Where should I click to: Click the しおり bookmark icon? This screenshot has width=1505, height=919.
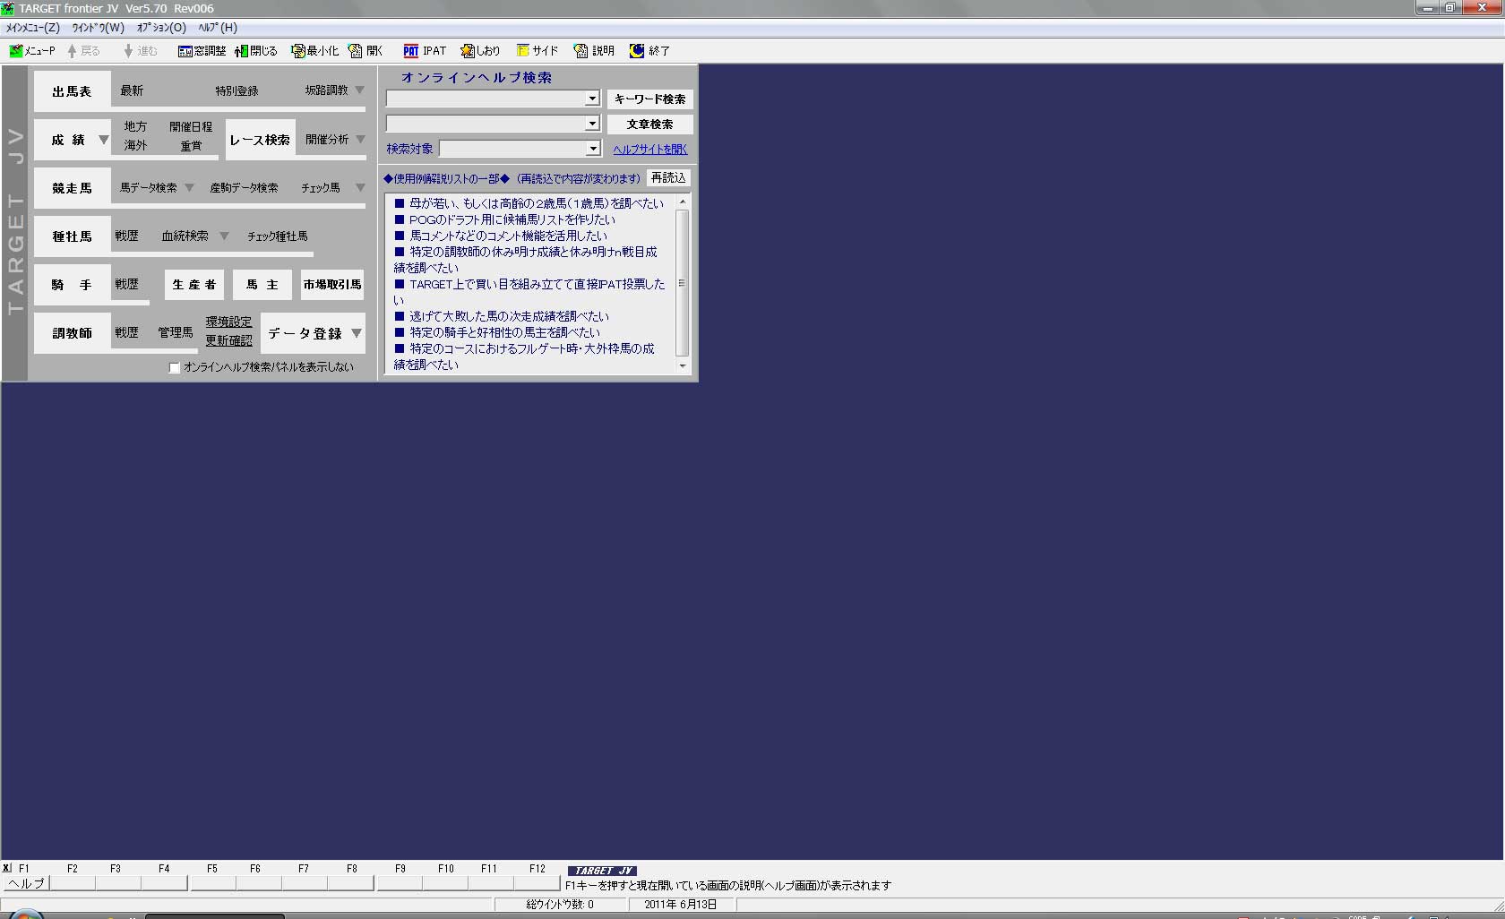tap(468, 51)
